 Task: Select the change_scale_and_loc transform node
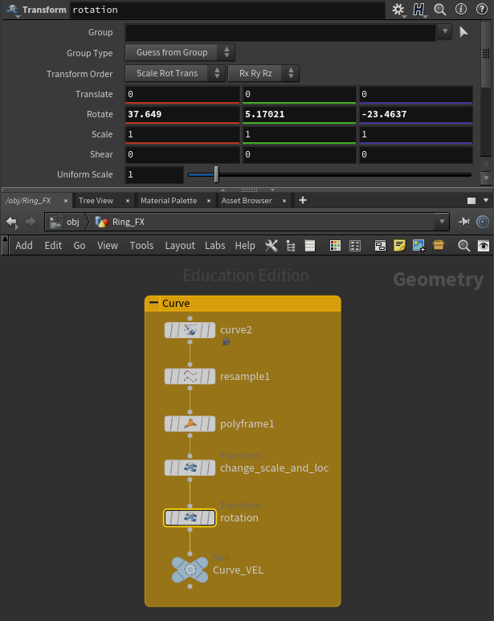(190, 468)
